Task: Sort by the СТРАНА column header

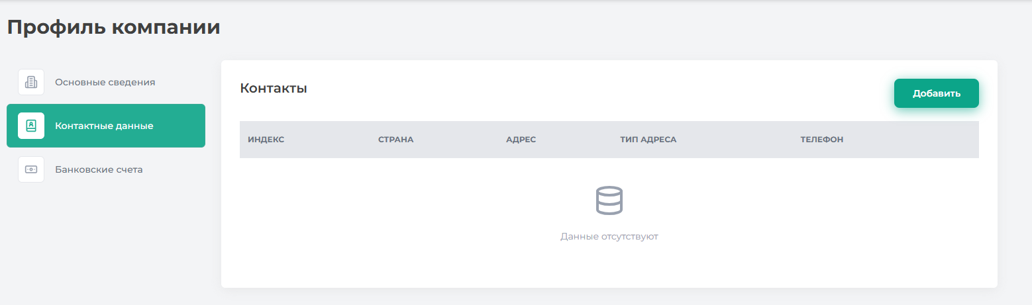Action: tap(395, 140)
